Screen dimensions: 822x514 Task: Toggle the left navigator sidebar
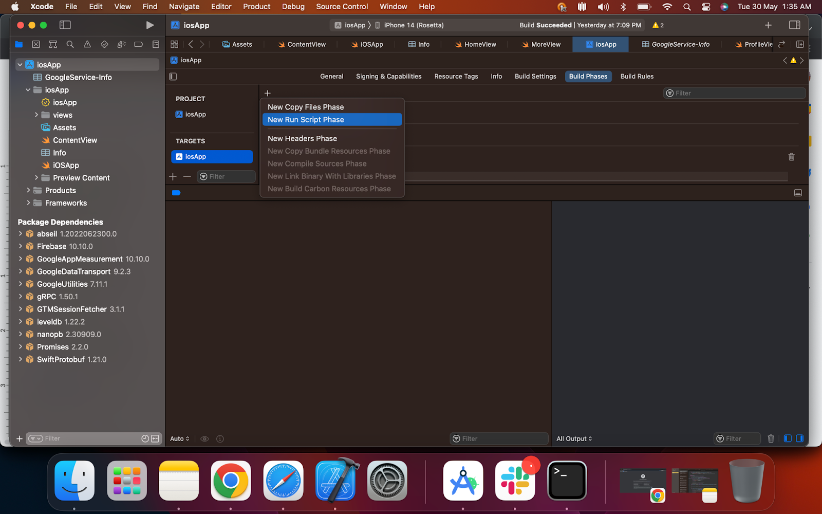click(x=65, y=25)
